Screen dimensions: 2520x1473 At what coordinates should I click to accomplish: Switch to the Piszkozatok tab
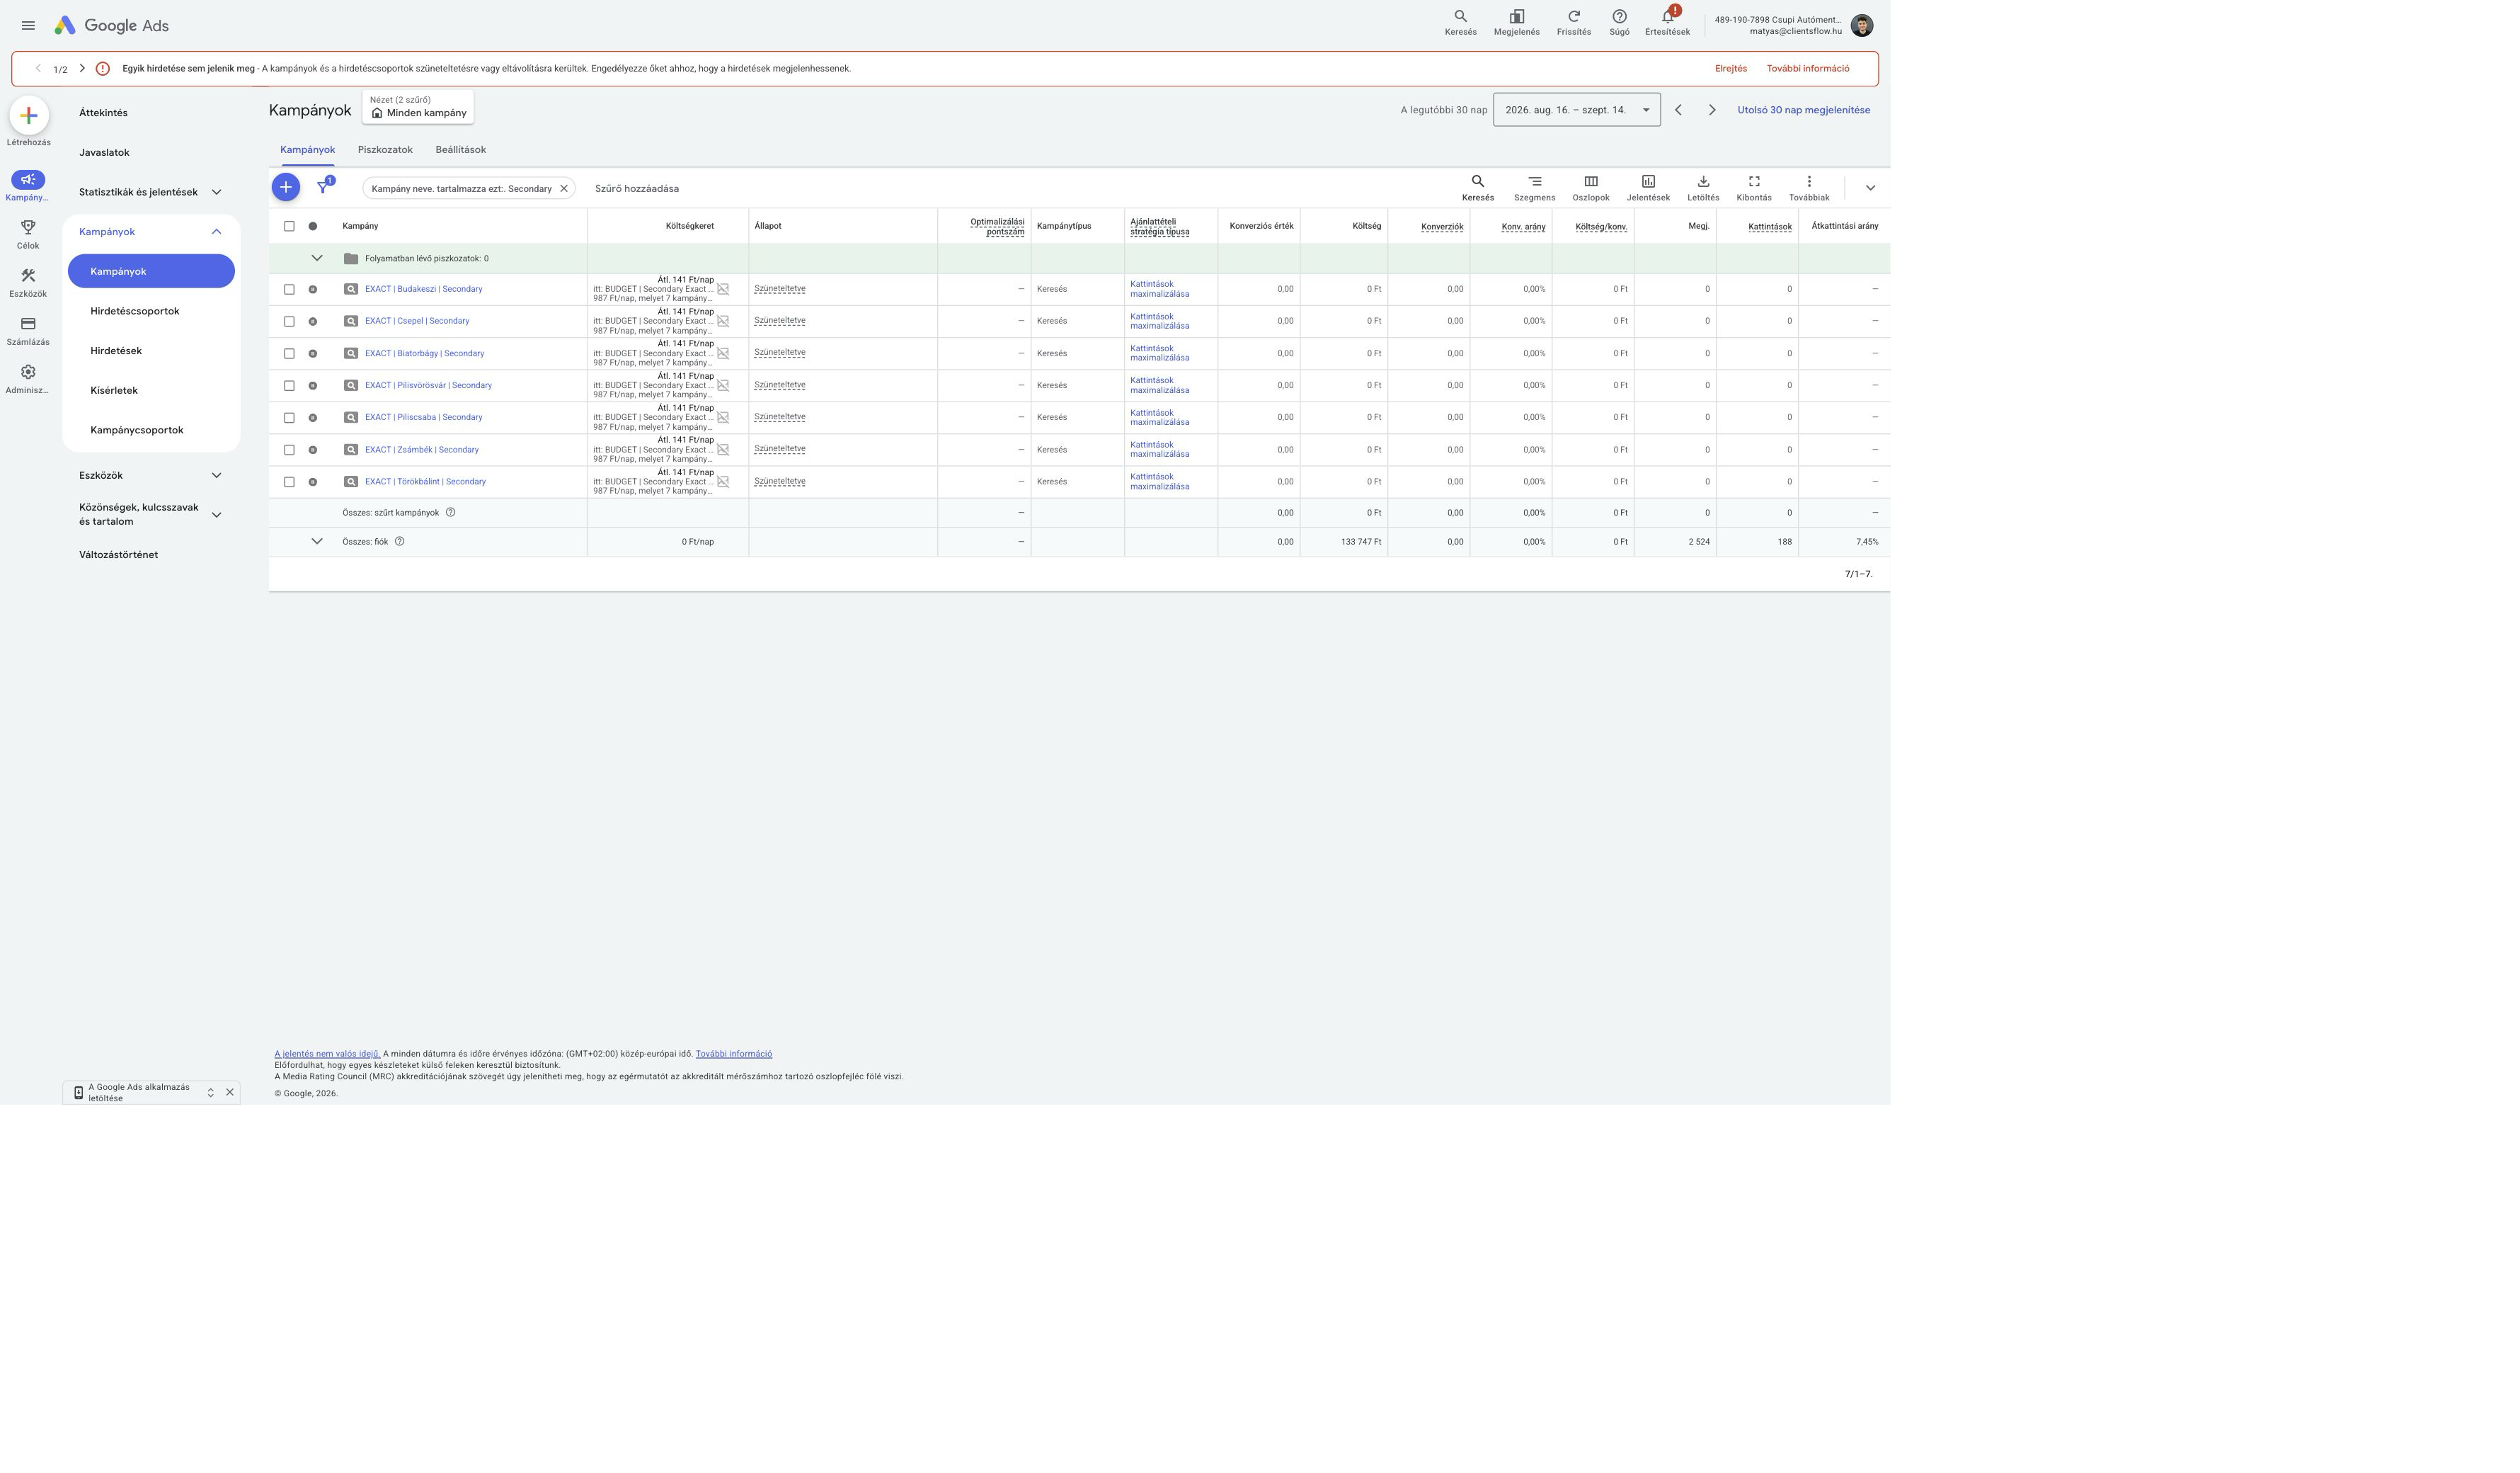tap(385, 150)
